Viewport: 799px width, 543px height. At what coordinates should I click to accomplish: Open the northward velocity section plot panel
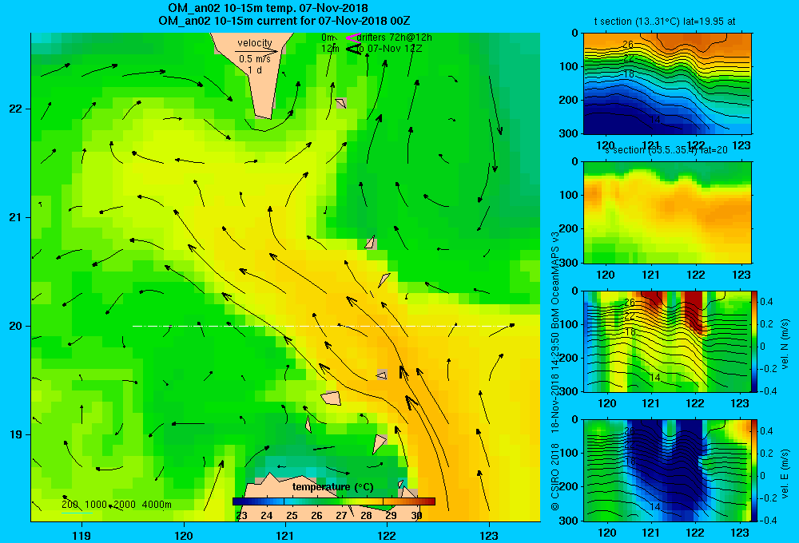667,341
